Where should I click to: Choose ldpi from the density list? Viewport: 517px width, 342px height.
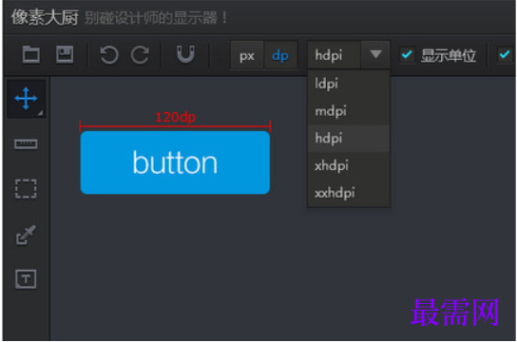[x=349, y=84]
